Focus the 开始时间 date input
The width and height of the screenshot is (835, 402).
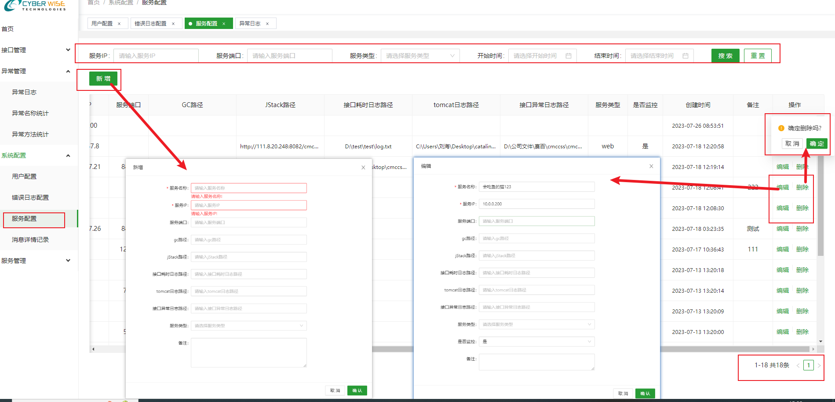[542, 56]
